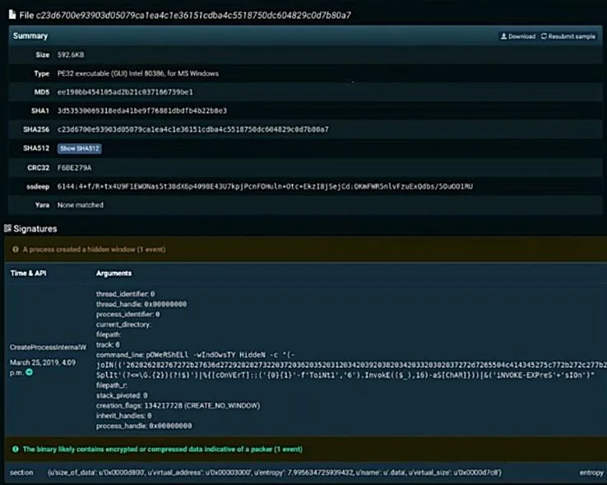Click the CreateProcessInternalW API name
Image resolution: width=607 pixels, height=485 pixels.
pos(48,347)
